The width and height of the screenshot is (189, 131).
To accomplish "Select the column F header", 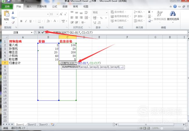I will pos(127,37).
